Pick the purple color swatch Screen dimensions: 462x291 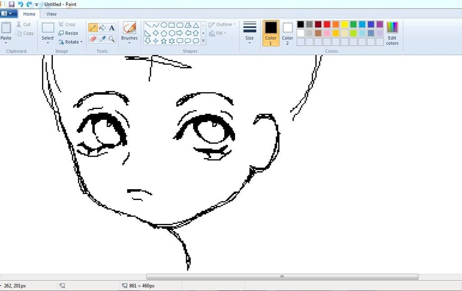point(380,24)
